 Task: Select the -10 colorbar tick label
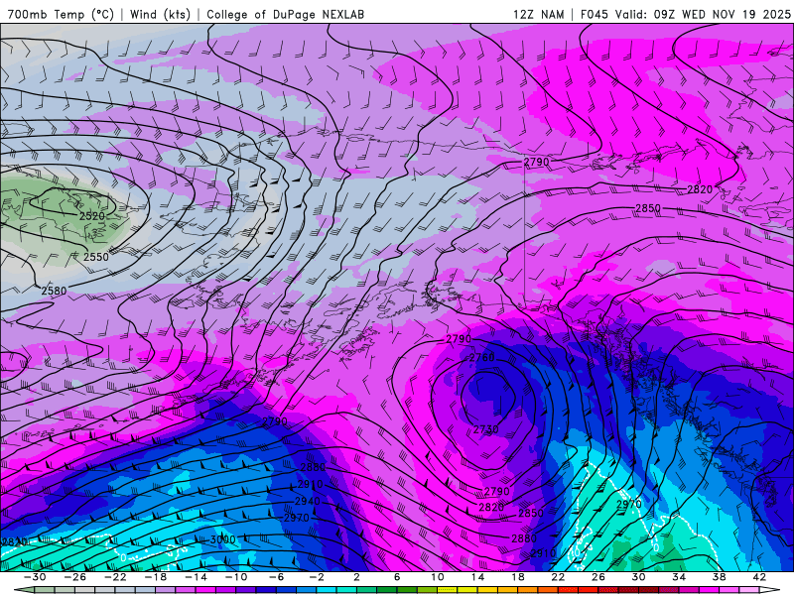[235, 577]
